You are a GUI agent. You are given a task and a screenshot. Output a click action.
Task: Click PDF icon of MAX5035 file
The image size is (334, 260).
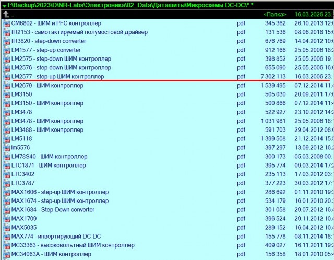tap(7, 228)
